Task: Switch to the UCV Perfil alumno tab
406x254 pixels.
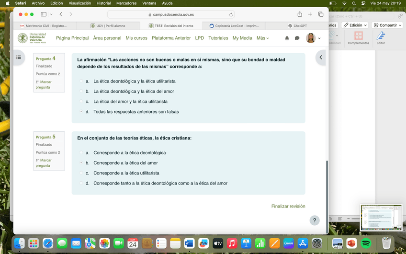Action: [108, 26]
